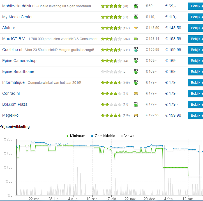The height and width of the screenshot is (201, 203).
Task: Click Prijsontwikkeling heading
Action: click(15, 127)
